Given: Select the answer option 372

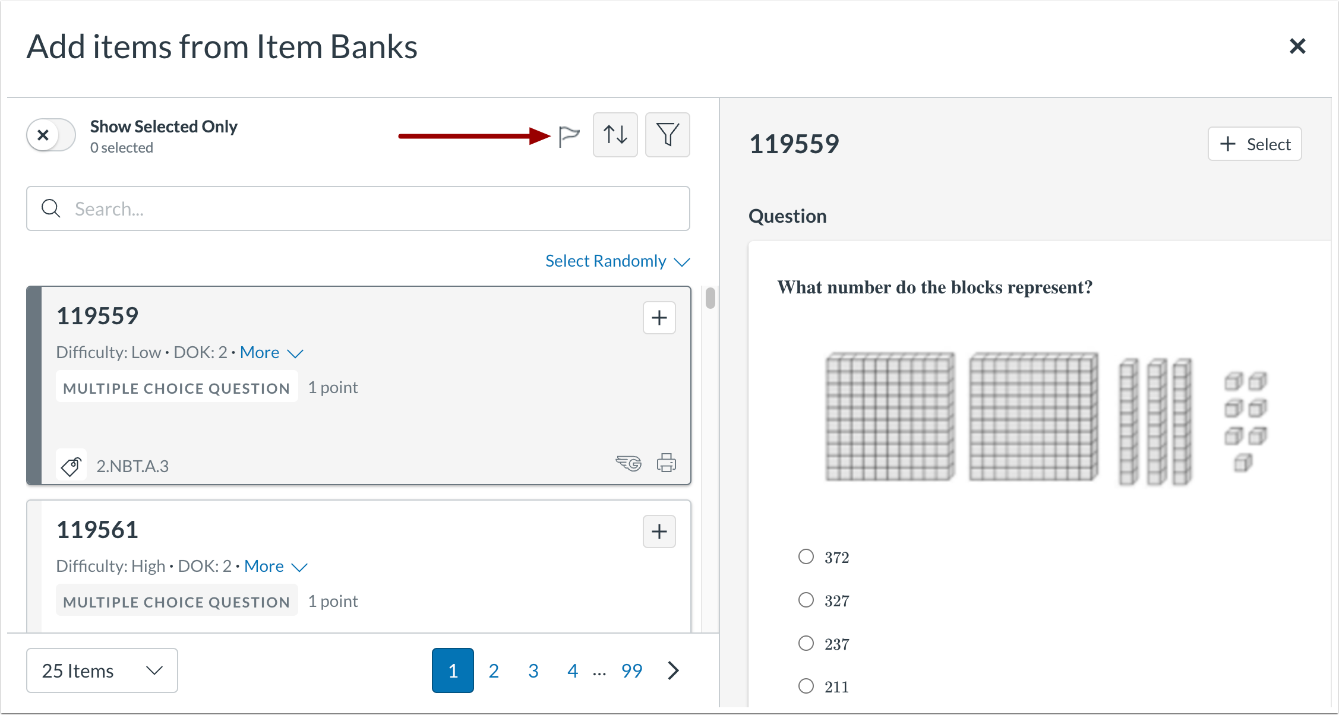Looking at the screenshot, I should click(x=806, y=556).
